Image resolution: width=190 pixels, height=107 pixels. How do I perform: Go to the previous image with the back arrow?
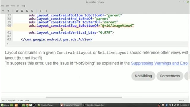[x=3, y=11]
